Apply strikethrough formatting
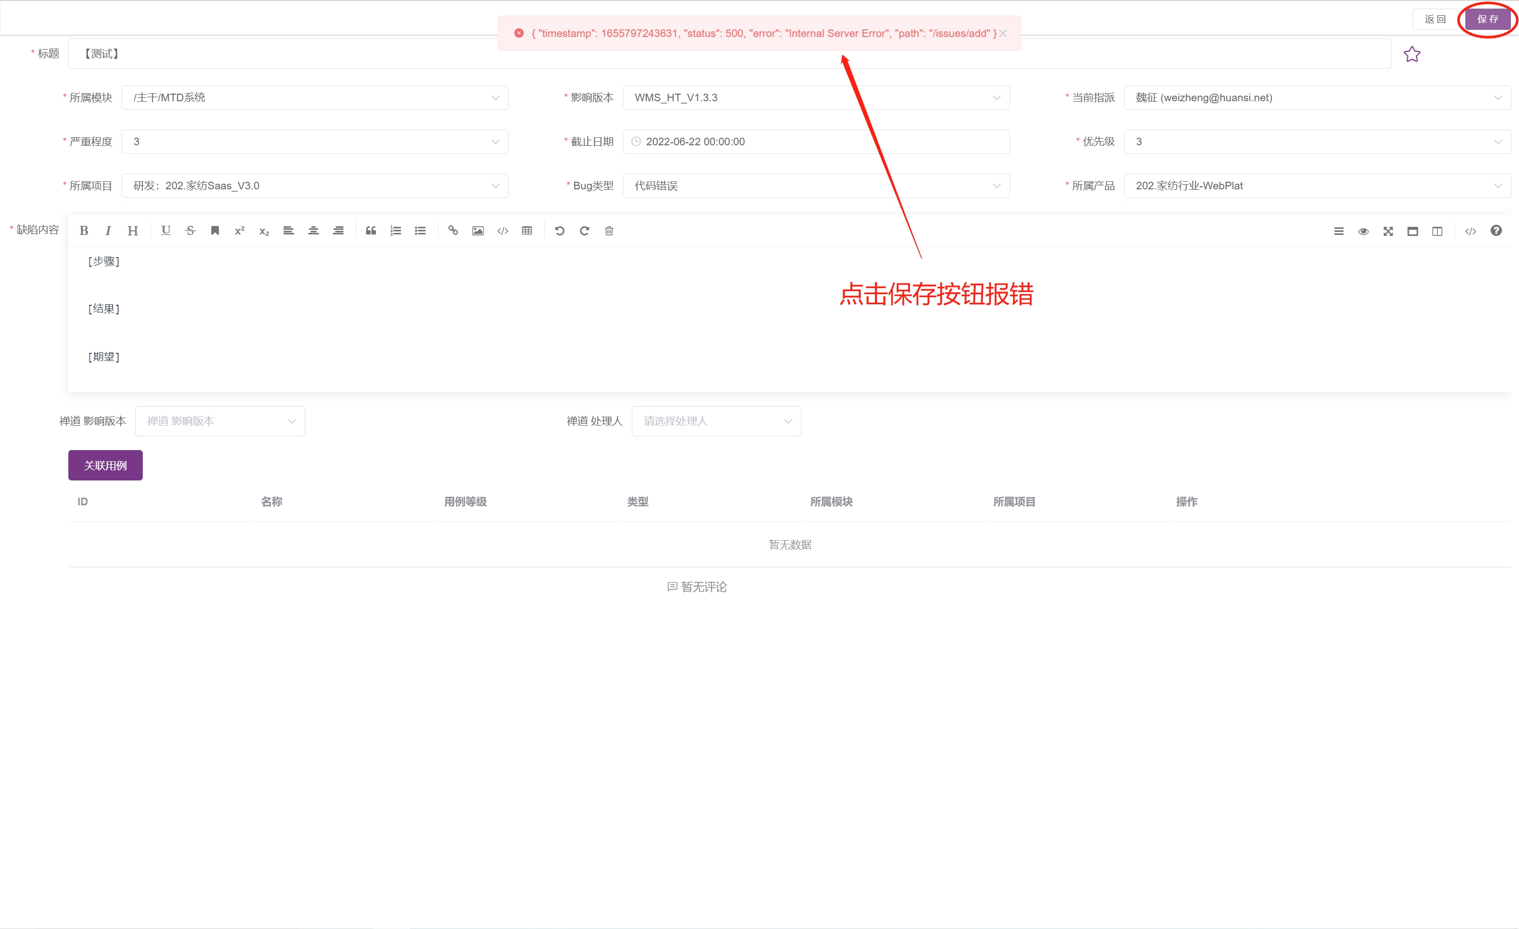This screenshot has width=1519, height=929. [190, 230]
